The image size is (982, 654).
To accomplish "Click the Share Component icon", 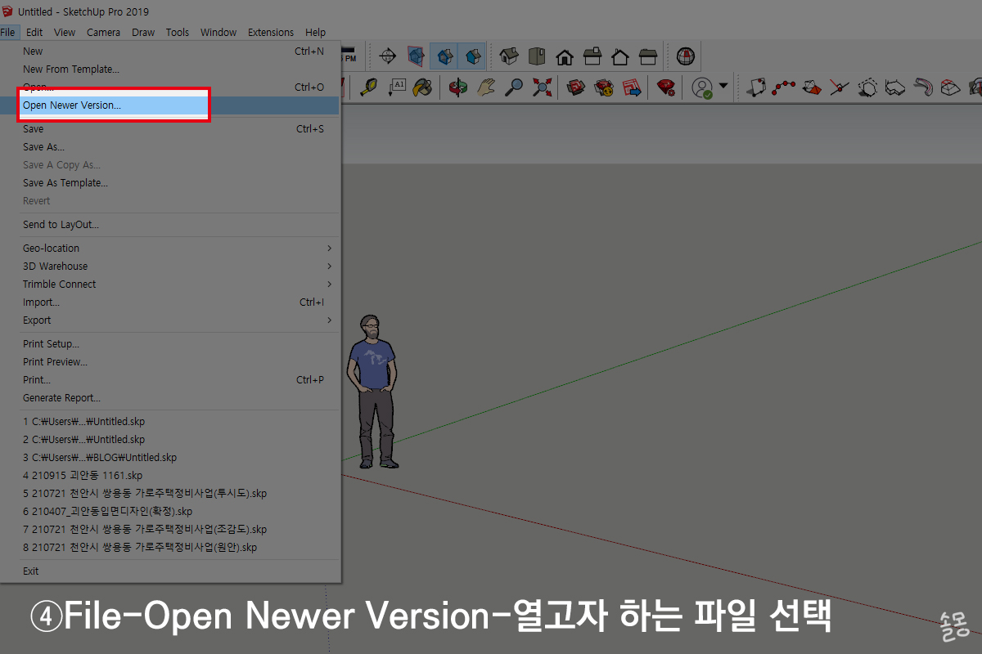I will [x=605, y=87].
